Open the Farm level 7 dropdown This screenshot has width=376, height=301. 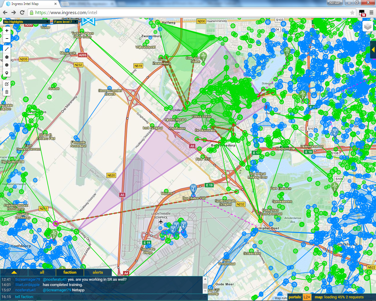pyautogui.click(x=65, y=22)
